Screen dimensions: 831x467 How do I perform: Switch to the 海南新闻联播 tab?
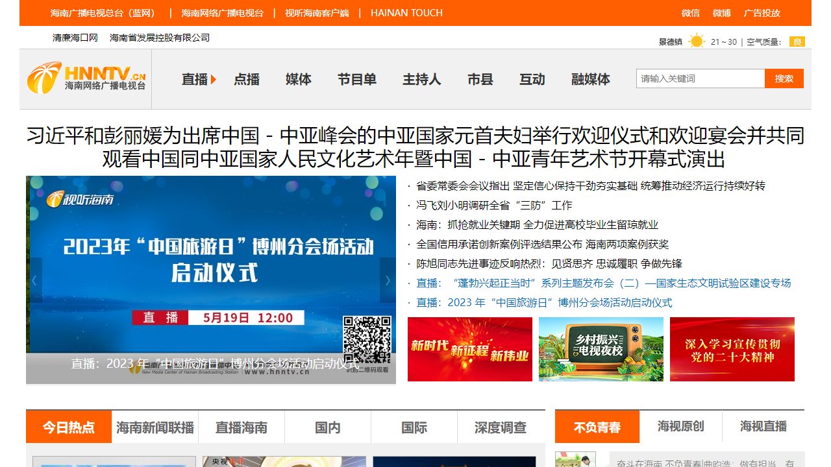pos(155,427)
